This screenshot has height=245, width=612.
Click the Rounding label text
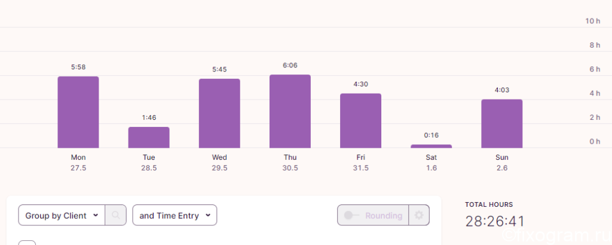tap(384, 215)
